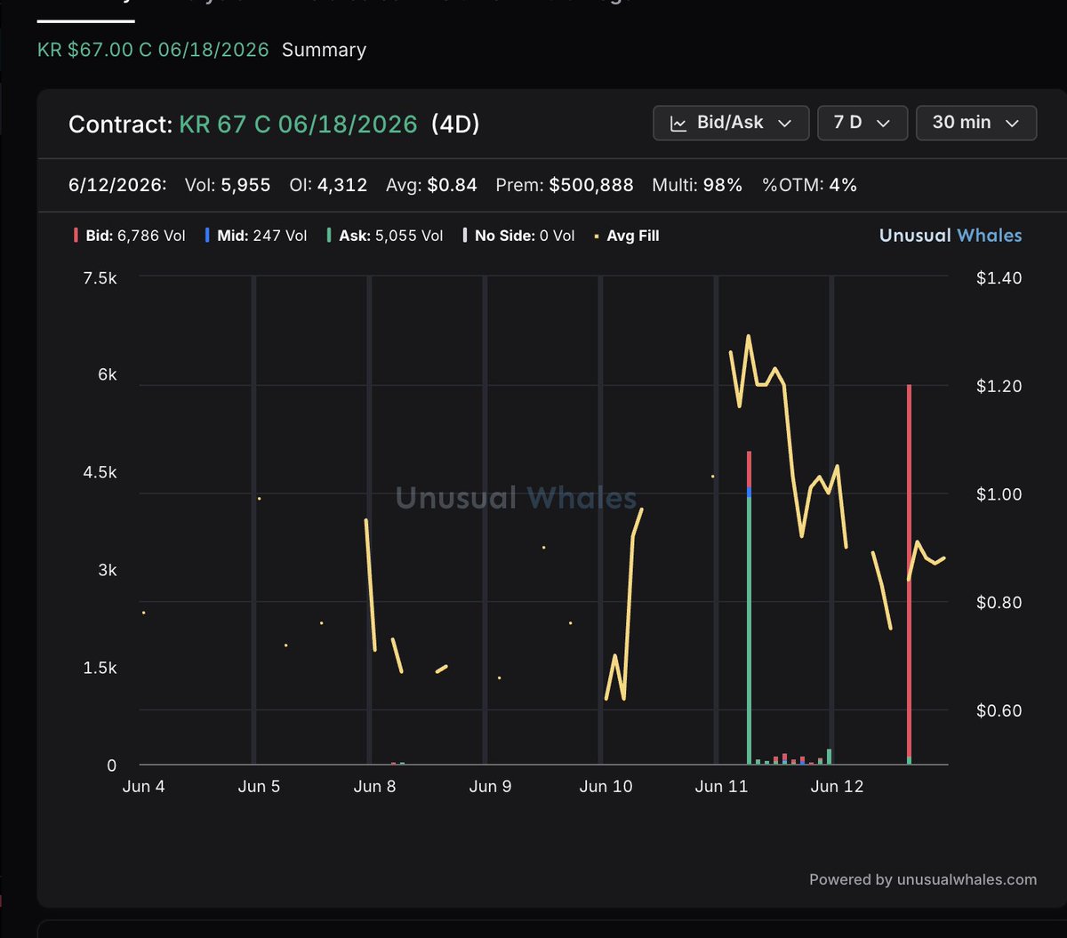
Task: Click the Jun 5 axis label
Action: (x=259, y=786)
